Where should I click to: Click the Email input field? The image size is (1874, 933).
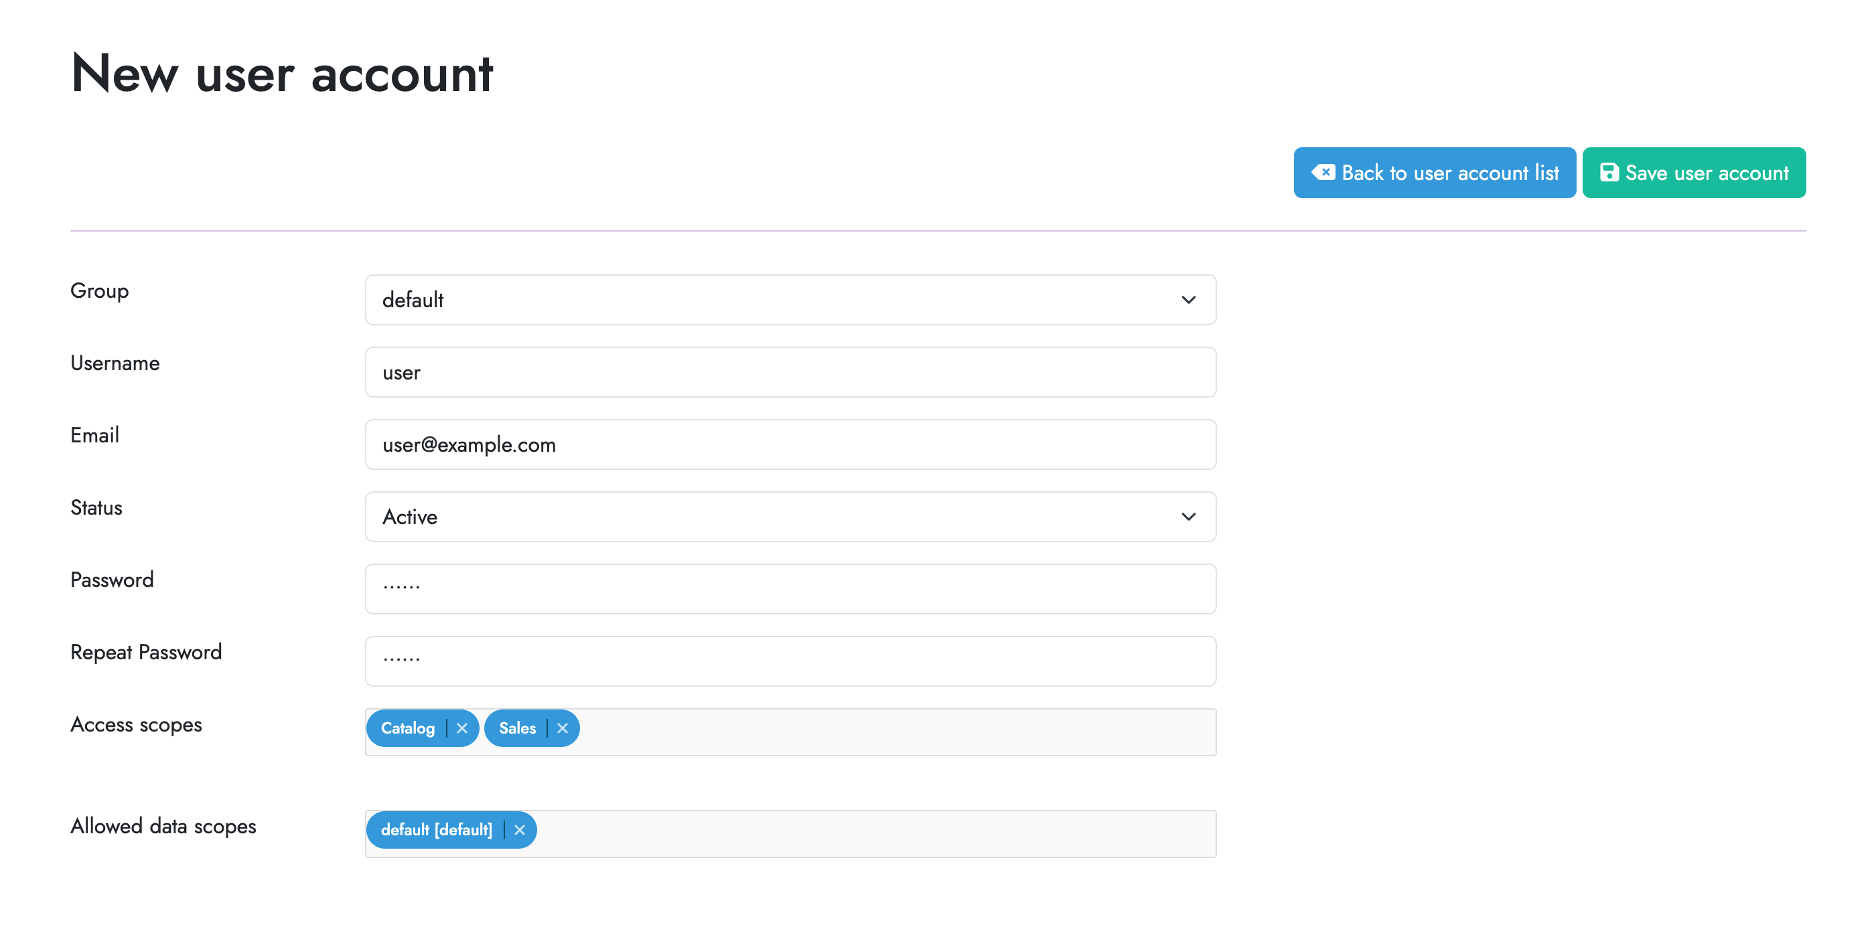(790, 444)
